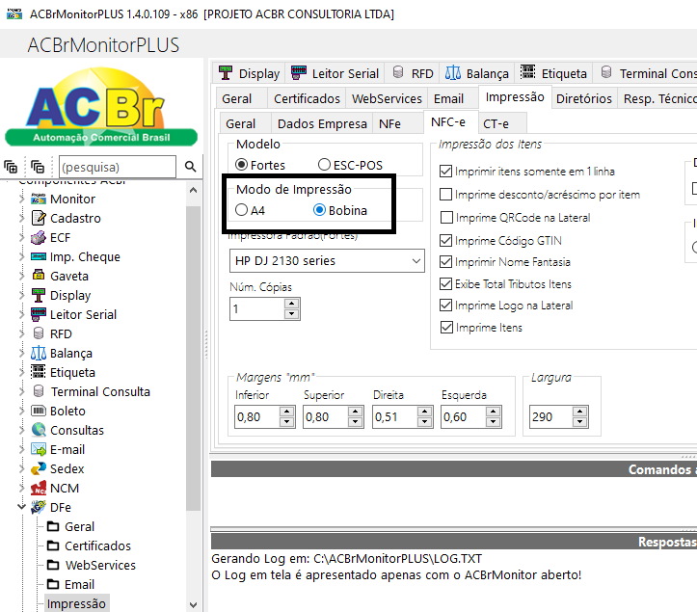Image resolution: width=697 pixels, height=612 pixels.
Task: Click the first expand-all icon beside search
Action: point(11,167)
